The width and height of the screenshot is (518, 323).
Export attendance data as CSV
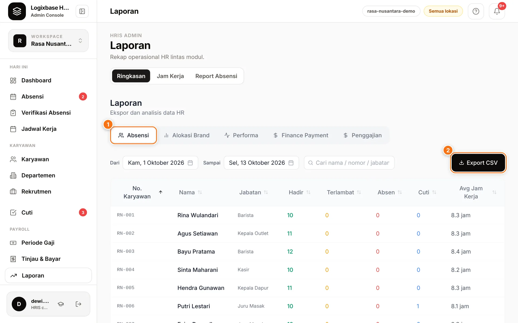[x=478, y=163]
